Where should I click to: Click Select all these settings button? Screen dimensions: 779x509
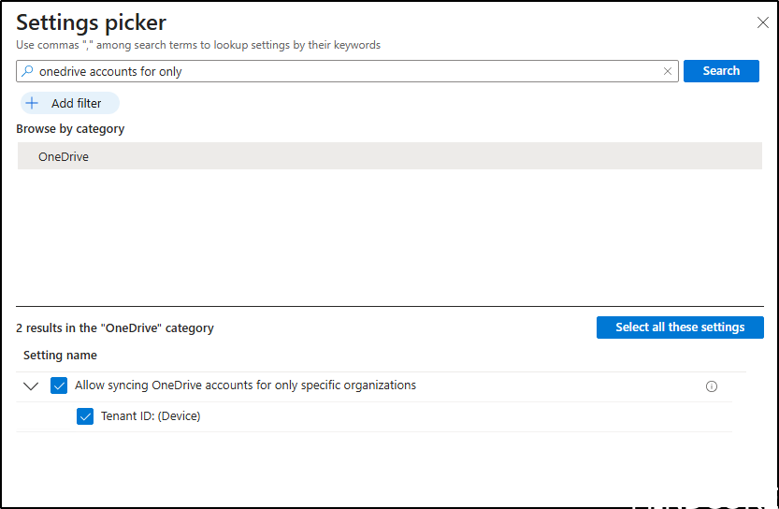point(680,327)
